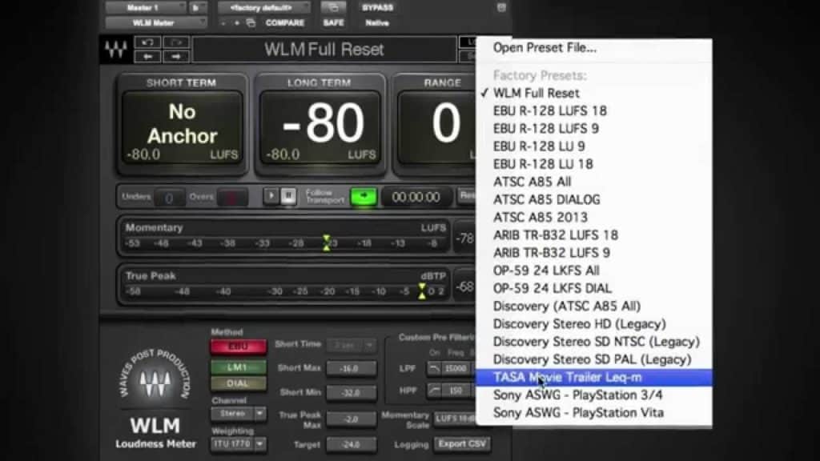Viewport: 820px width, 461px height.
Task: Select the DIAL method button
Action: (238, 383)
